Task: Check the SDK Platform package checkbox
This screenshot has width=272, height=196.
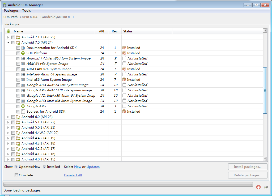Action: point(18,53)
